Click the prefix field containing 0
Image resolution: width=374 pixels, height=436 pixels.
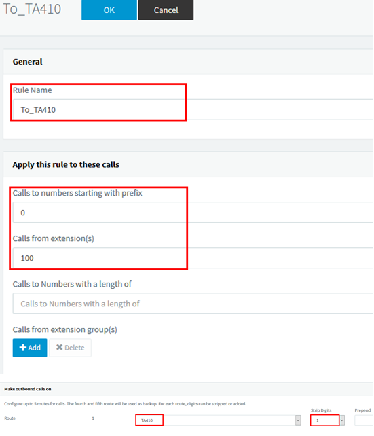(193, 213)
